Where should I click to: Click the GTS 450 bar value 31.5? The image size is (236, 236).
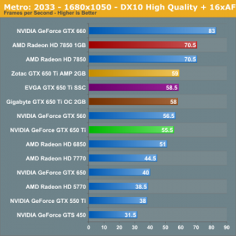click(x=130, y=215)
